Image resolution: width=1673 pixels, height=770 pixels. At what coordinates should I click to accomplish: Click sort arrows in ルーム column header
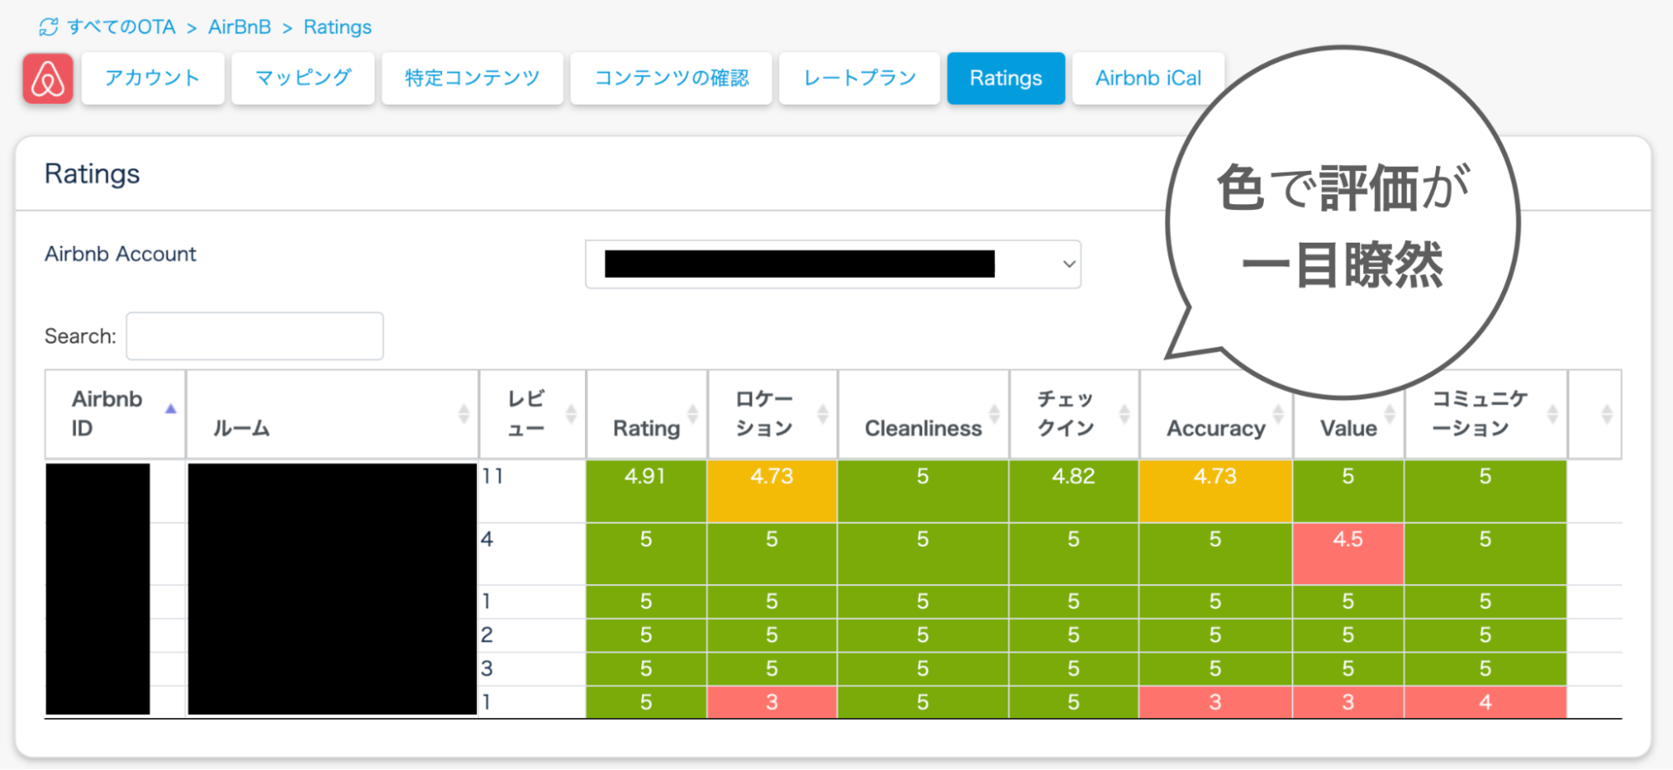tap(464, 413)
